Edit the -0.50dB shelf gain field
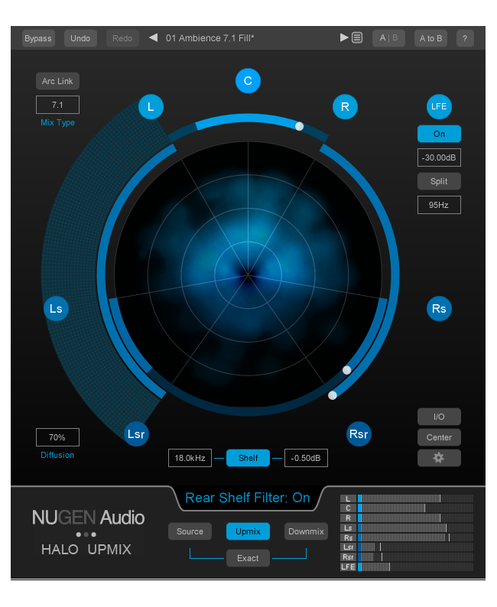This screenshot has width=497, height=607. [306, 458]
